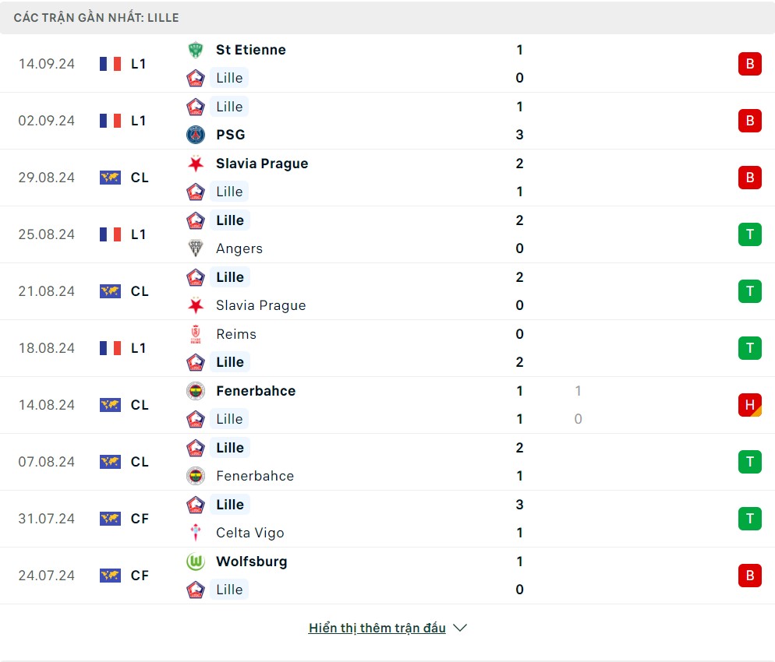Click the Angers club crest icon
Screen dimensions: 775x662
click(195, 248)
